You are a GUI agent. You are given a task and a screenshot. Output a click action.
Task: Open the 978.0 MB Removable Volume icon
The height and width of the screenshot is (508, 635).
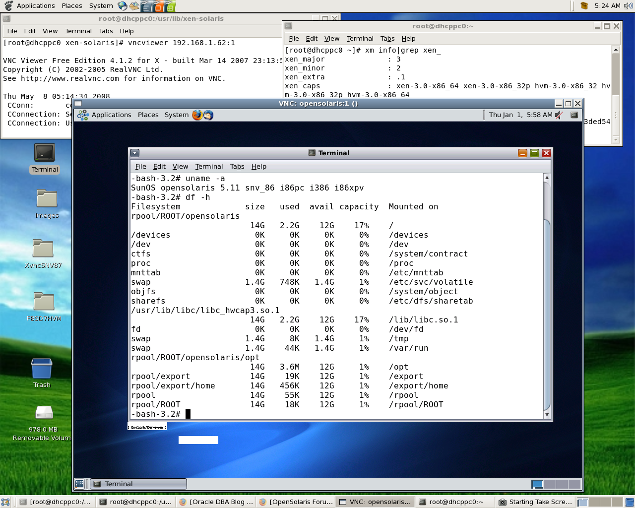click(43, 423)
